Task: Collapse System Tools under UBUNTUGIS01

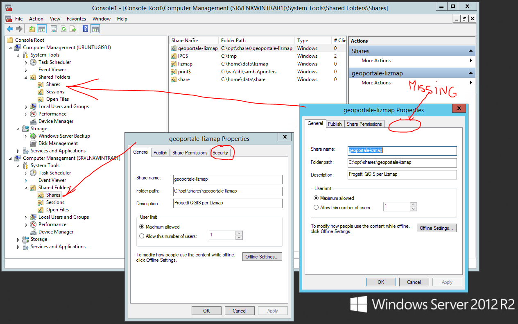Action: click(18, 55)
